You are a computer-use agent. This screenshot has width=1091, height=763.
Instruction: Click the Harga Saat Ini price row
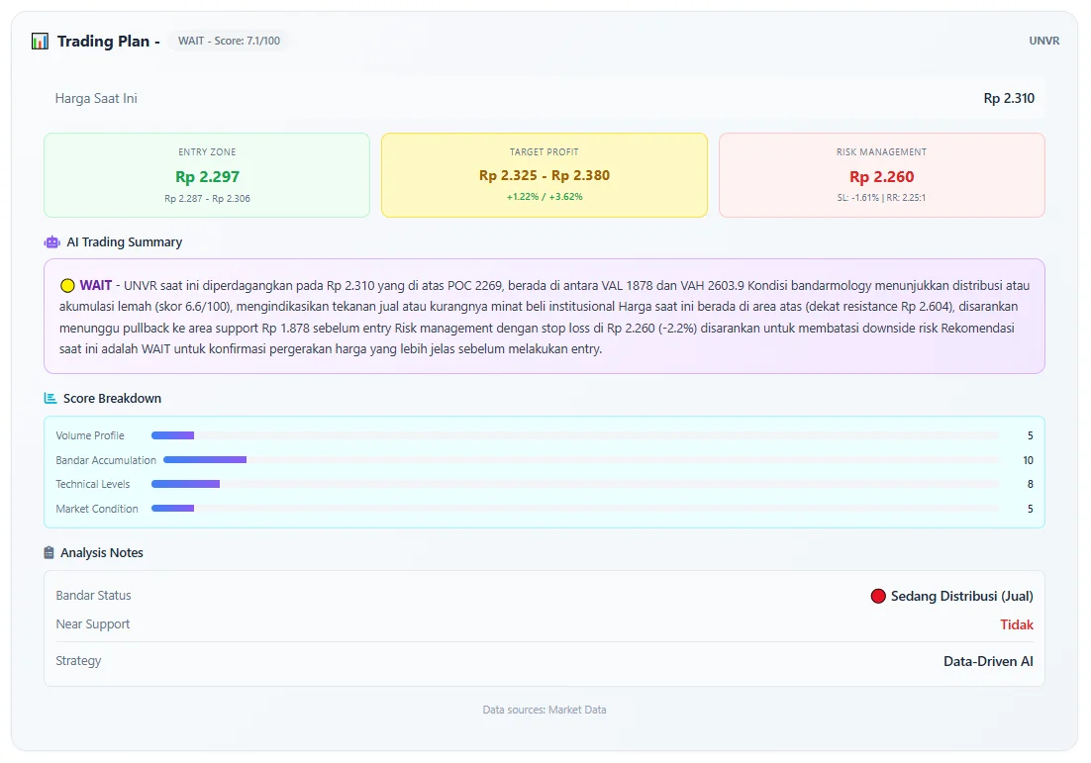pyautogui.click(x=545, y=99)
